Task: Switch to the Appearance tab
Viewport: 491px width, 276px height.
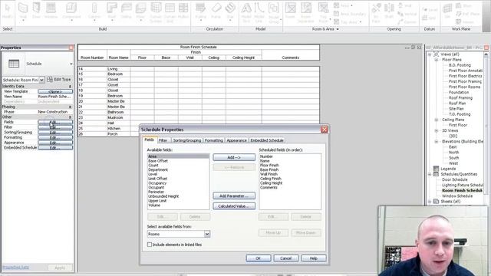Action: [237, 140]
